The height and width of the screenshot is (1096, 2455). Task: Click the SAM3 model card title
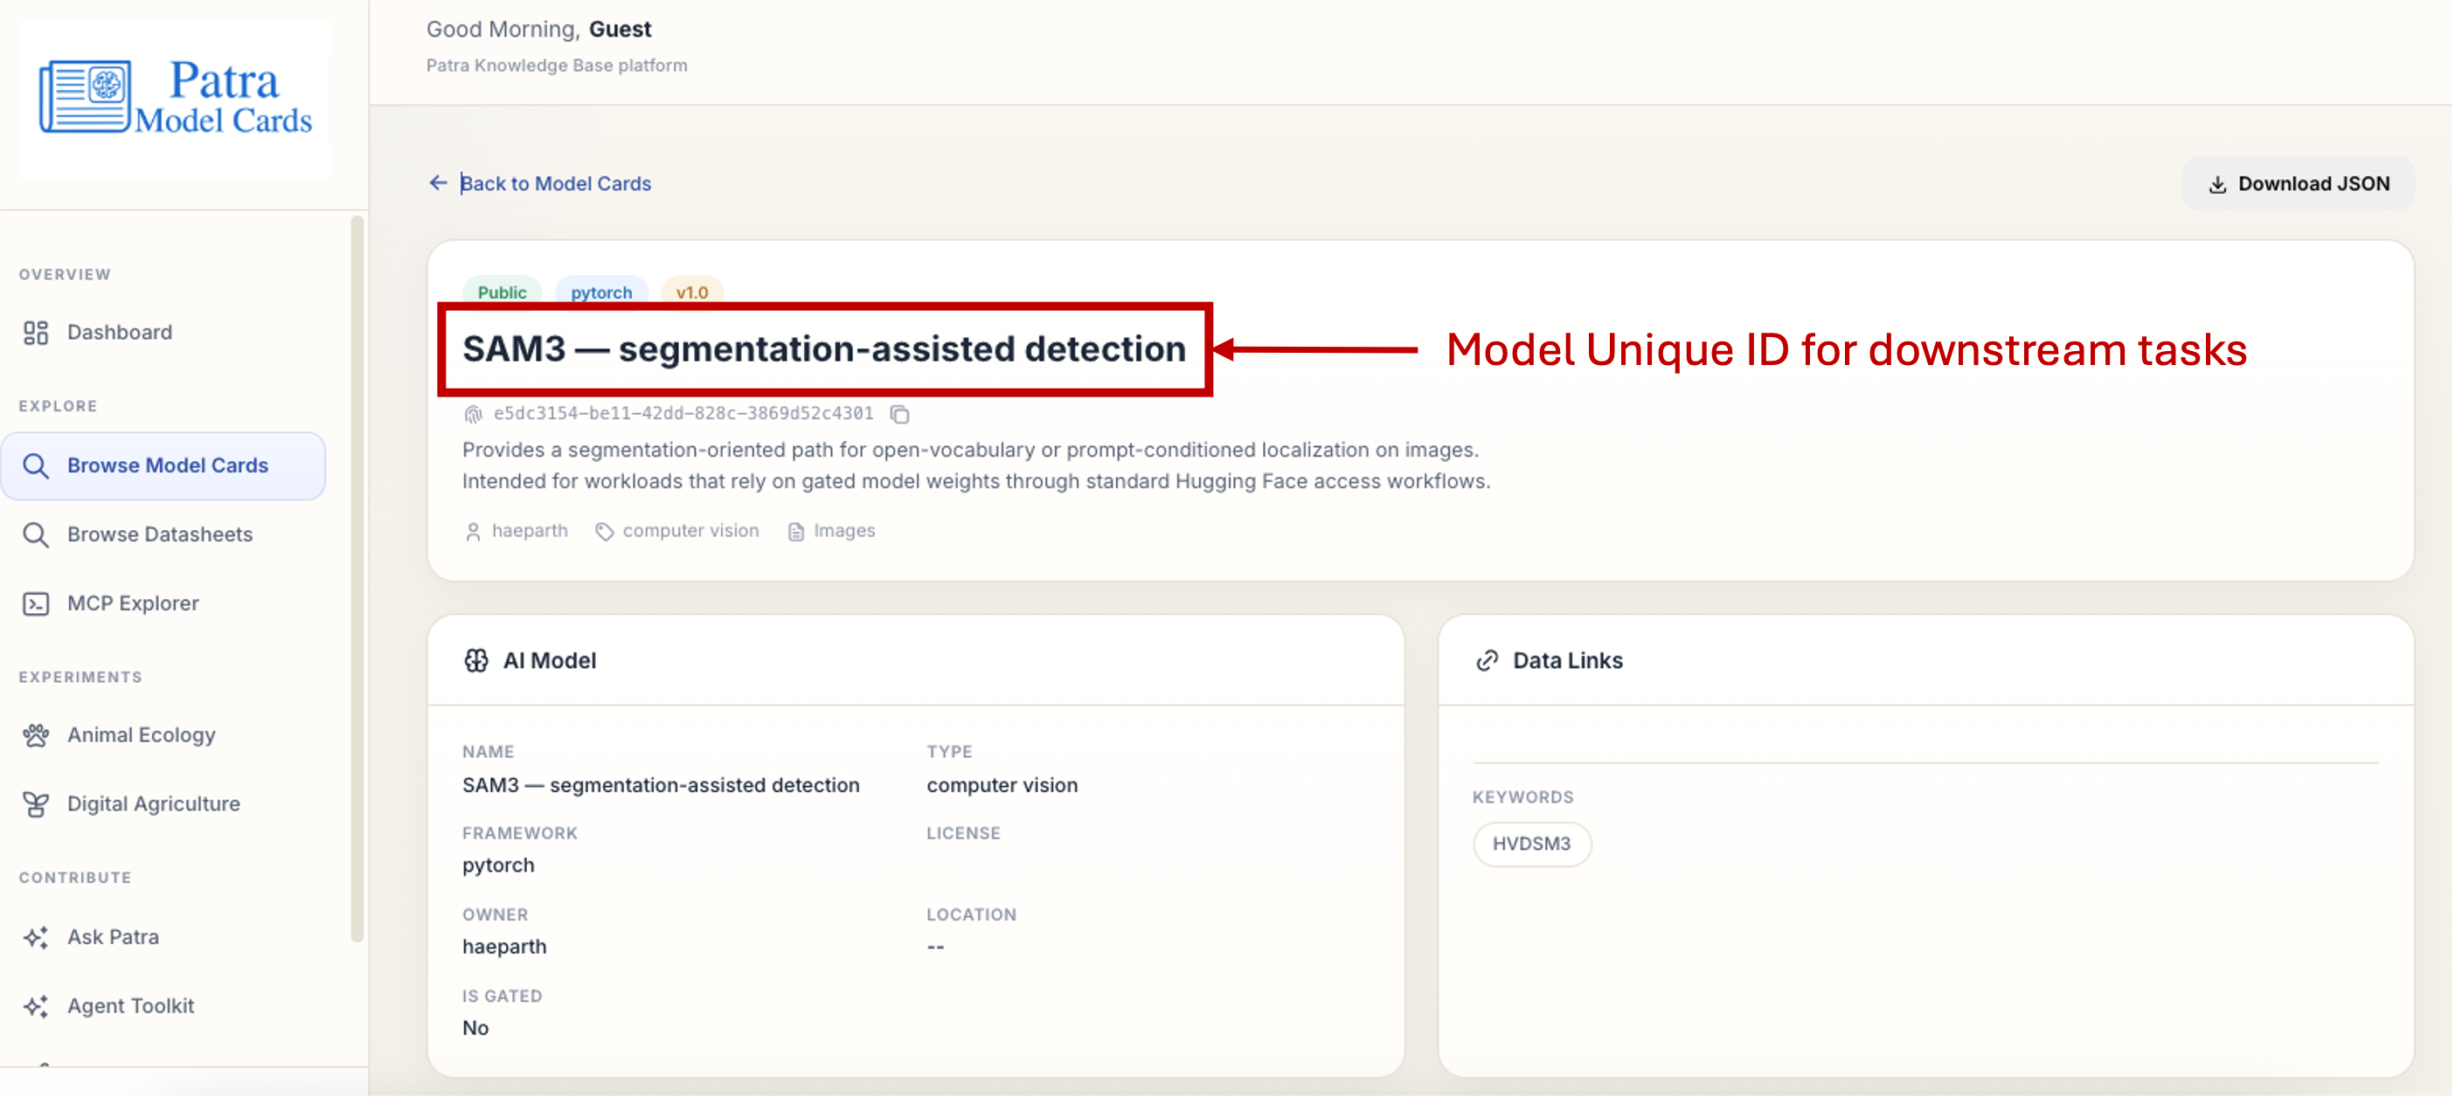824,349
